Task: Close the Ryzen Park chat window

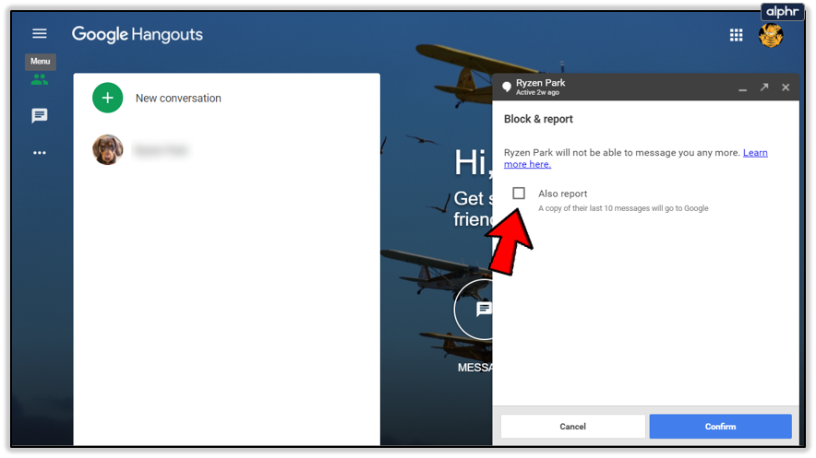Action: [x=786, y=88]
